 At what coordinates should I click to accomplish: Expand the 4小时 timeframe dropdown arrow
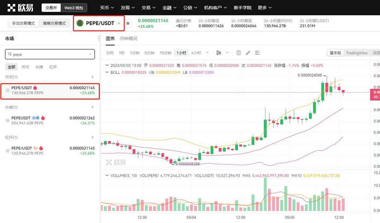[x=207, y=53]
